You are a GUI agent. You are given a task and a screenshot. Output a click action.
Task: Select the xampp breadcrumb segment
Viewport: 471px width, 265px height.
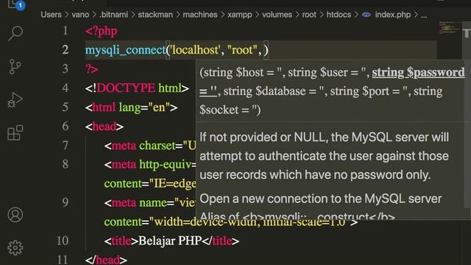pyautogui.click(x=240, y=15)
